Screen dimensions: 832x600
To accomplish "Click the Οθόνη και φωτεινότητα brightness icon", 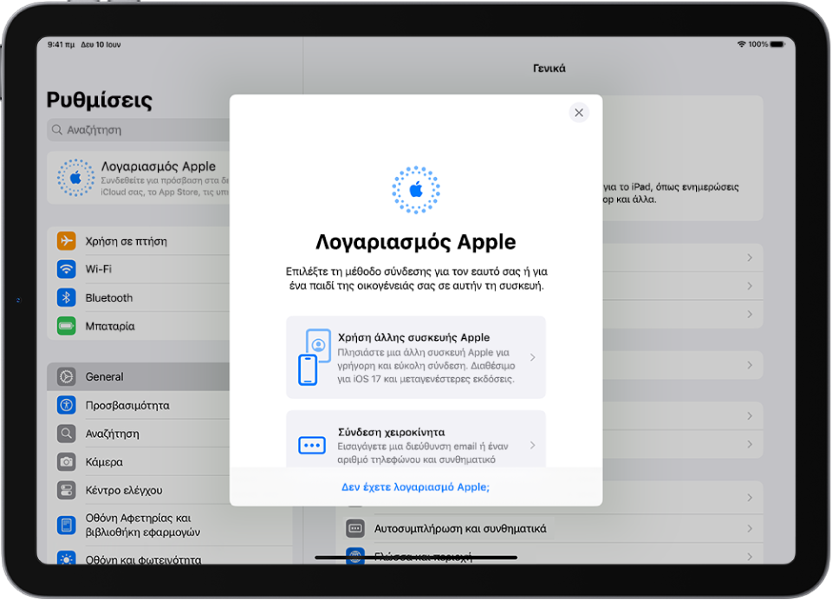I will coord(67,558).
